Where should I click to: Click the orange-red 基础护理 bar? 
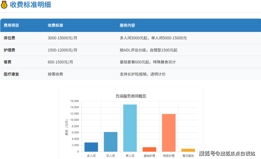tap(149, 150)
